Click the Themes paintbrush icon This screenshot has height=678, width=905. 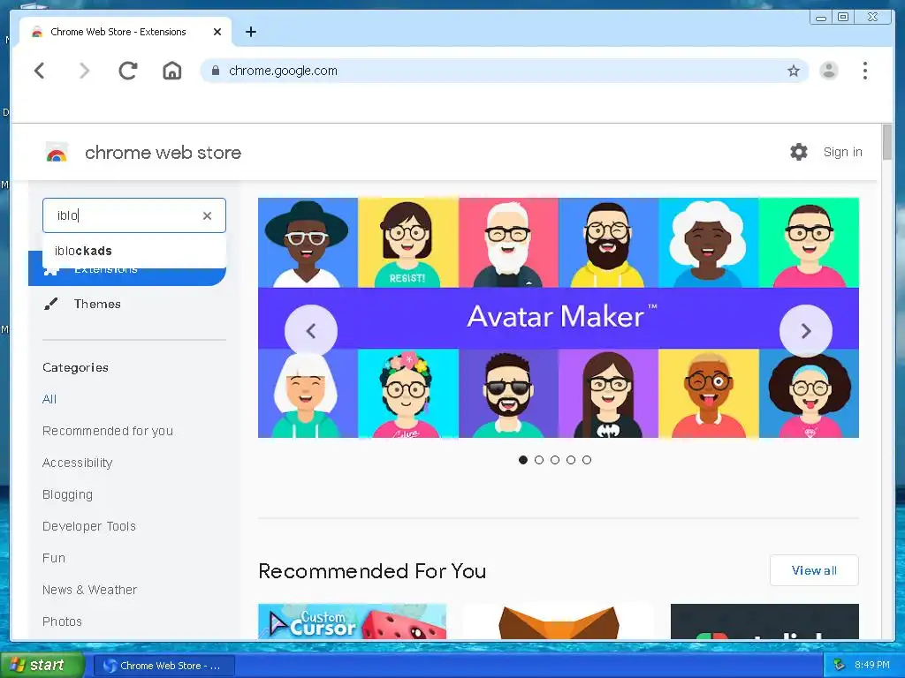(x=50, y=304)
